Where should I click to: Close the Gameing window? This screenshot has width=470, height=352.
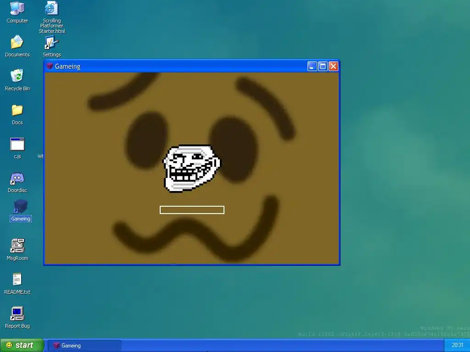tap(333, 66)
